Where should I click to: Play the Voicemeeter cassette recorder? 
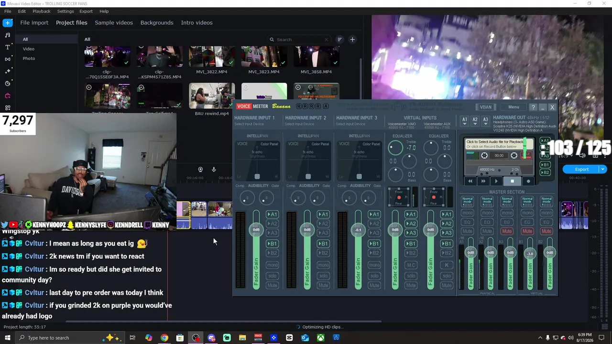pos(496,181)
